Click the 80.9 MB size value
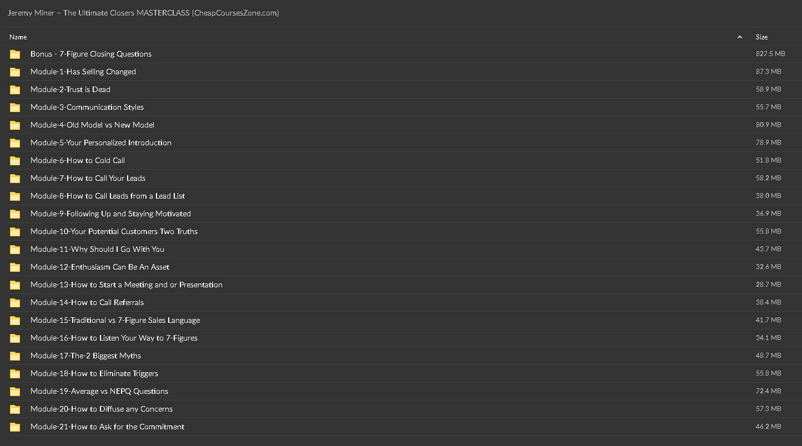This screenshot has height=446, width=802. click(x=768, y=125)
